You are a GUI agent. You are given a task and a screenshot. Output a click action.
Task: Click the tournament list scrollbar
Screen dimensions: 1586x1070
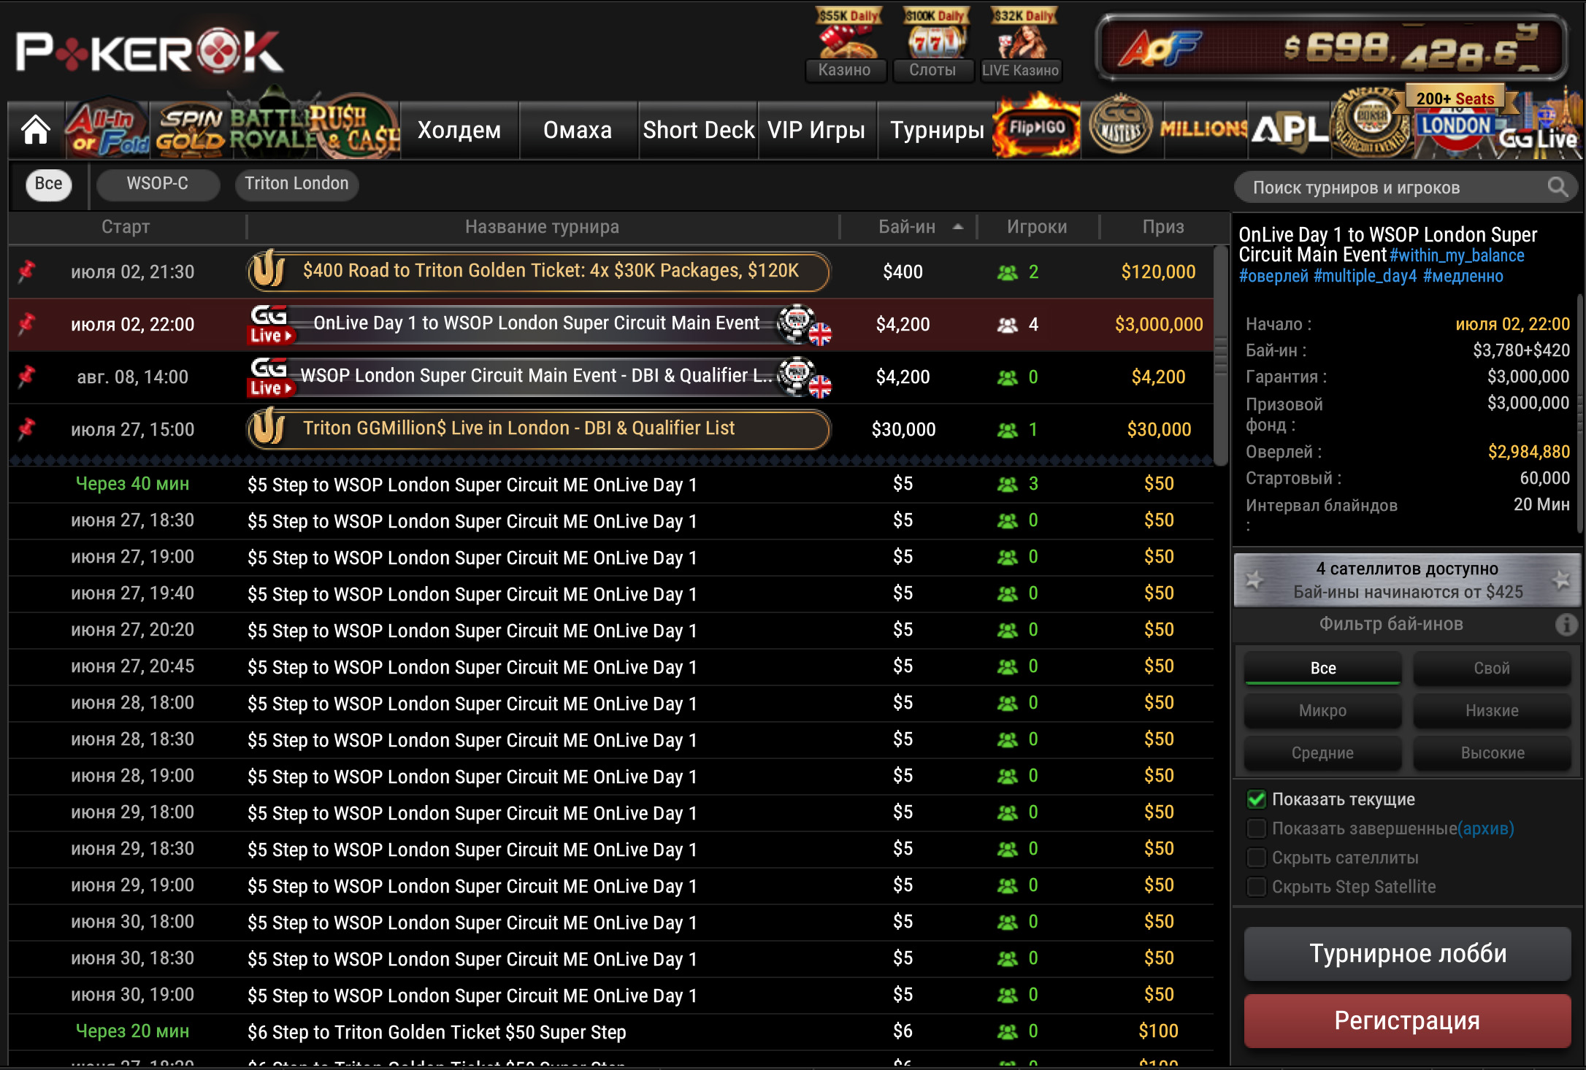tap(1220, 354)
